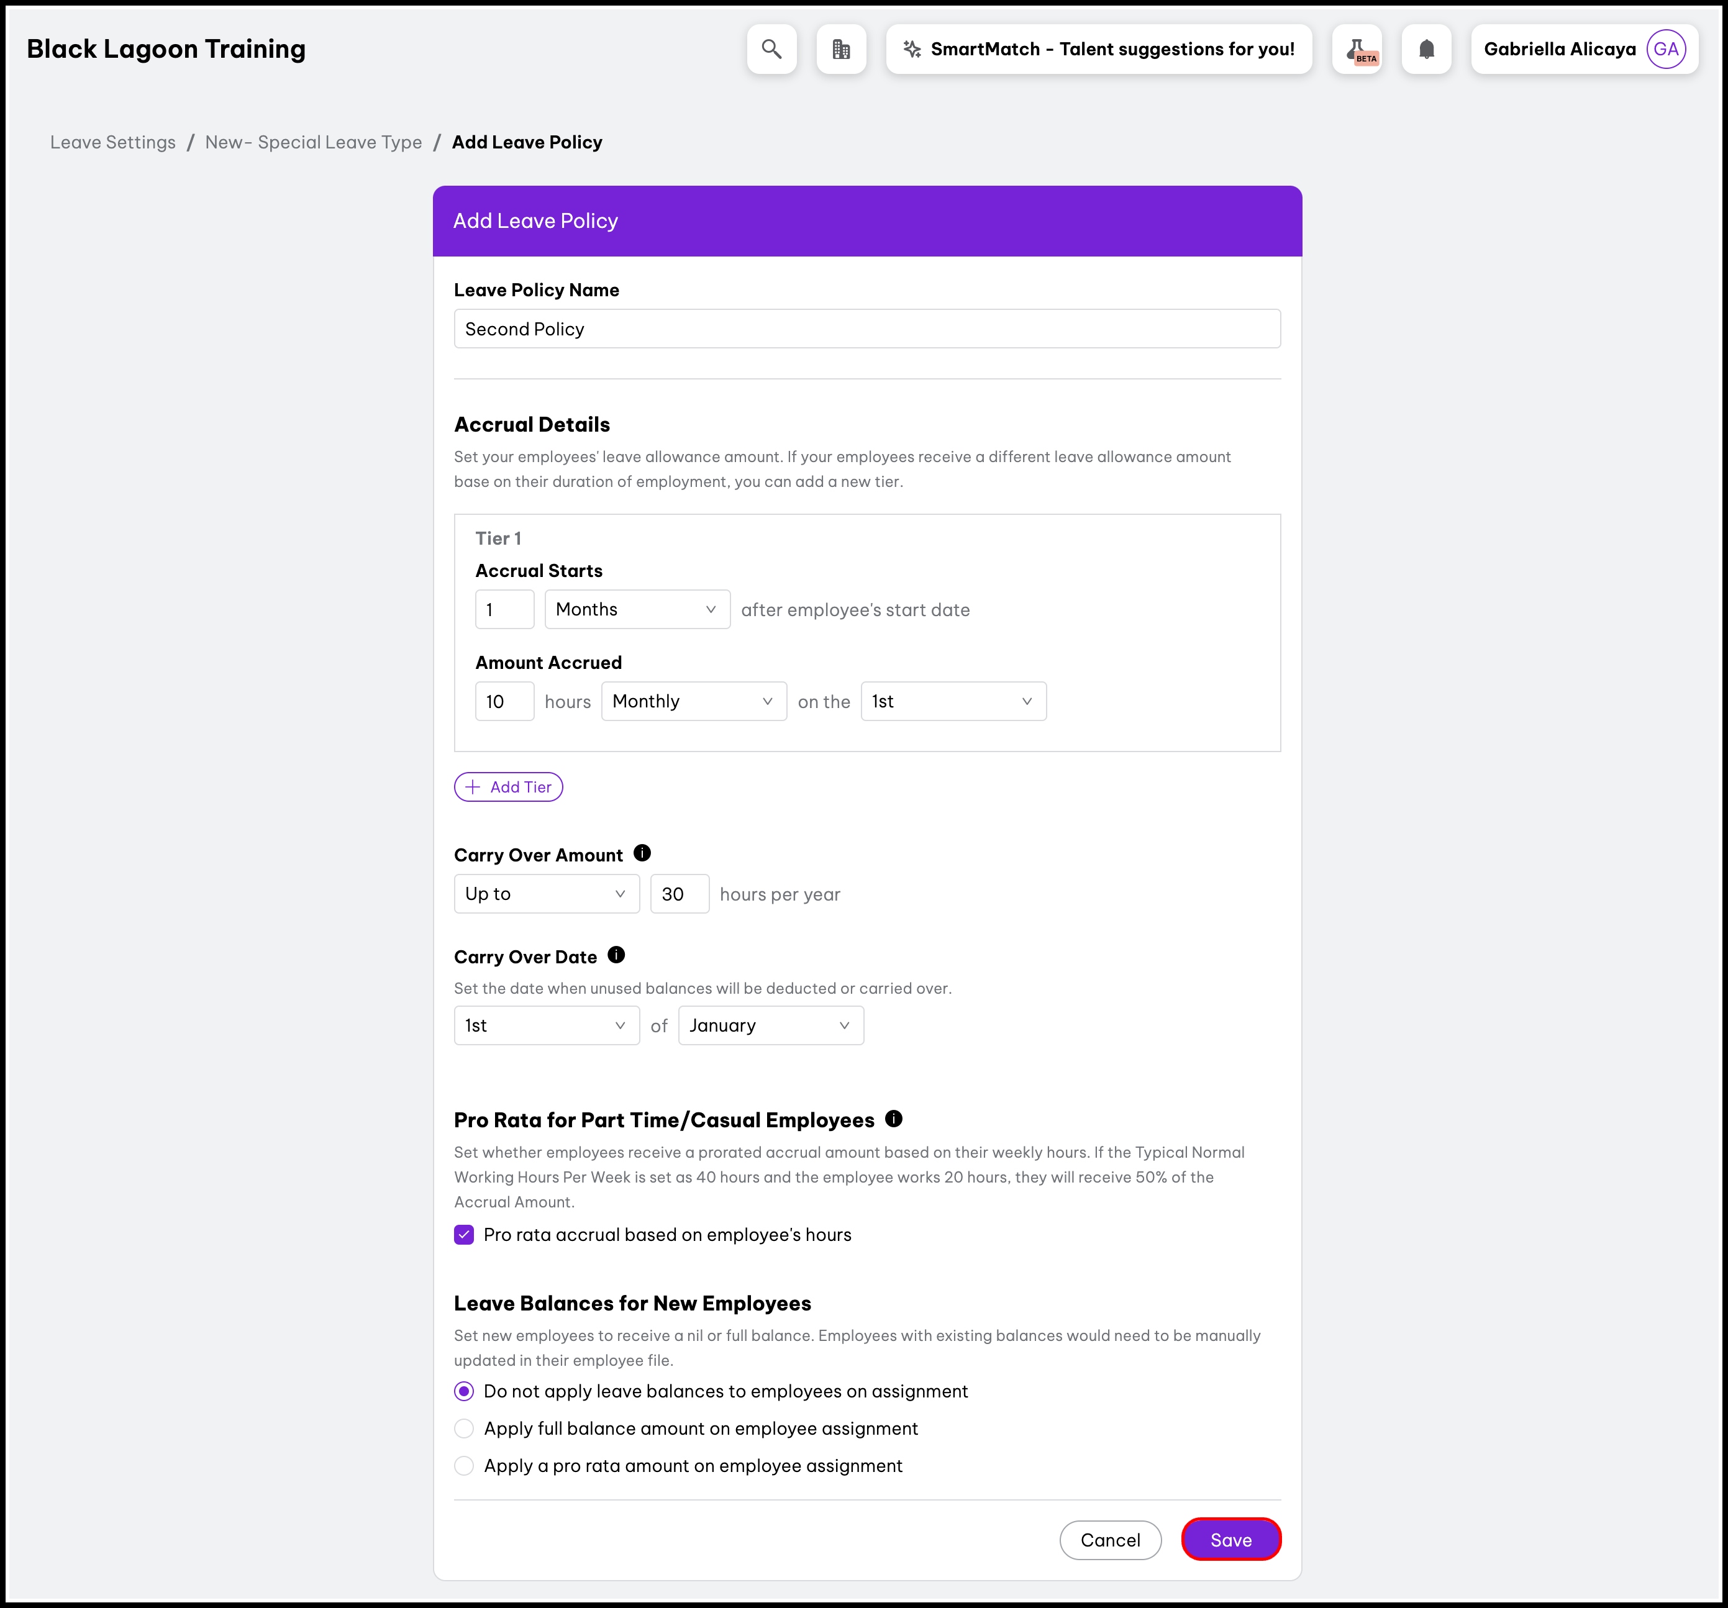The height and width of the screenshot is (1608, 1728).
Task: Open the organization building icon
Action: pos(840,50)
